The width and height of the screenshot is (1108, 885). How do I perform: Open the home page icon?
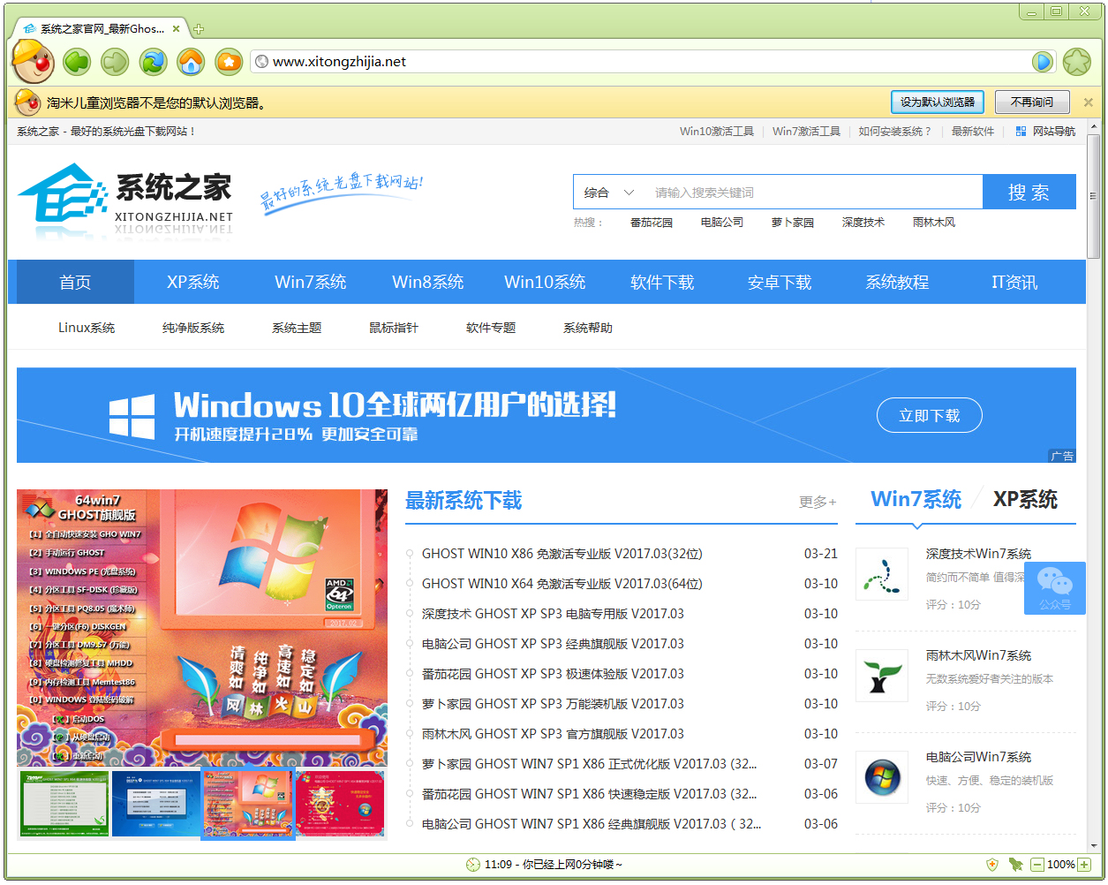click(190, 62)
